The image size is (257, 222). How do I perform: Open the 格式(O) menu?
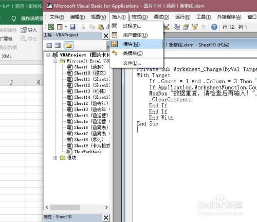(140, 17)
